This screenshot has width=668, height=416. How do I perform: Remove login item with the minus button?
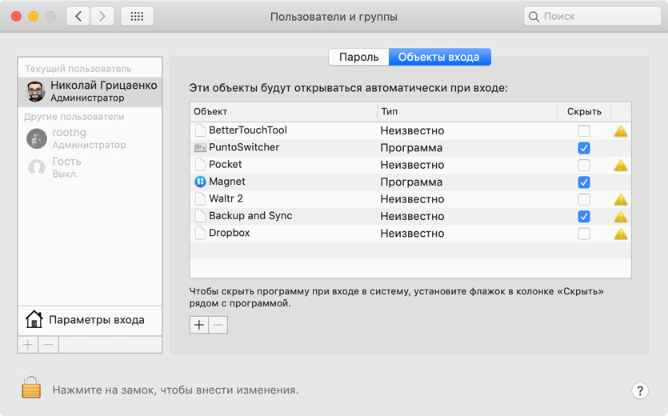[218, 325]
